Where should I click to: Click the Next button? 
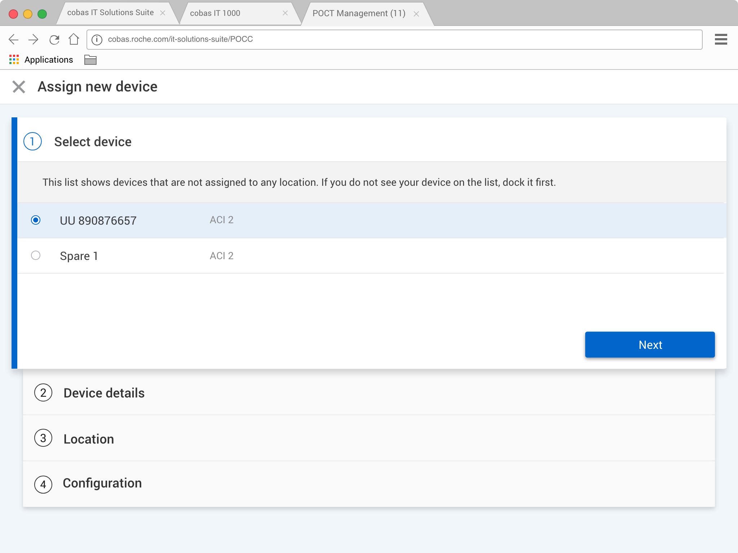(x=650, y=345)
